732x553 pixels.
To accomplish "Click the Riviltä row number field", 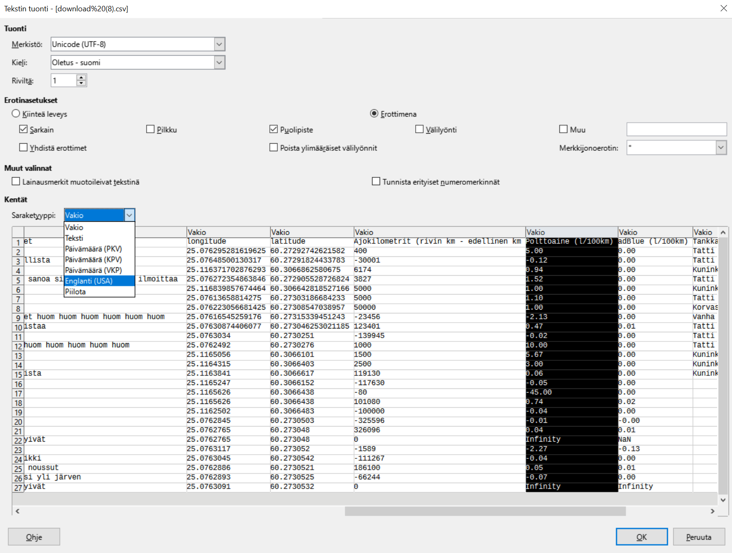I will tap(64, 80).
